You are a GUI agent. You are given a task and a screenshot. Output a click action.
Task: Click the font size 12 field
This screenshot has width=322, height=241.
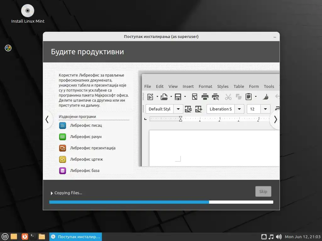[x=254, y=109]
